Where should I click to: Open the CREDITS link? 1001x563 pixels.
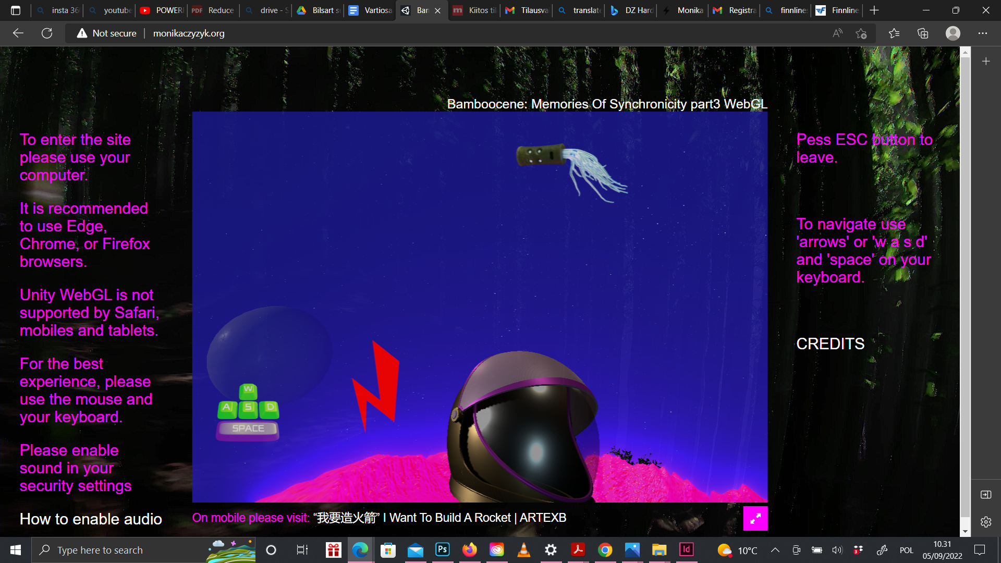[830, 344]
